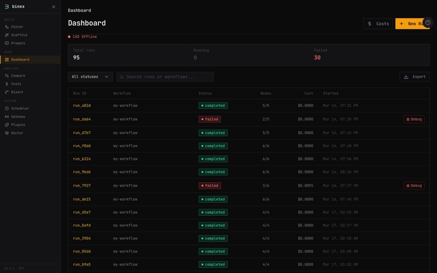Click the Failed count 30
The image size is (437, 273).
click(317, 58)
